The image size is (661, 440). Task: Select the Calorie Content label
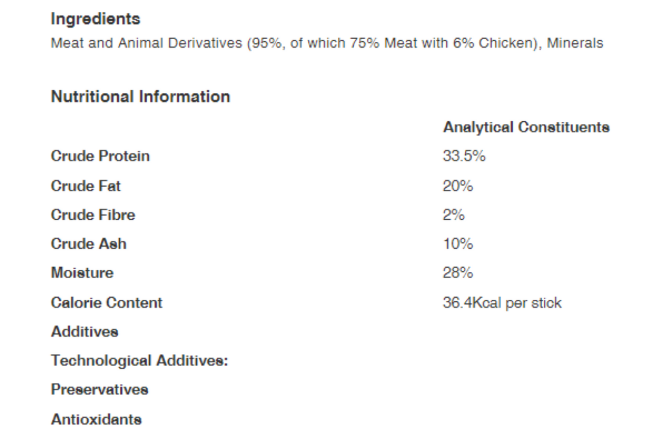106,303
